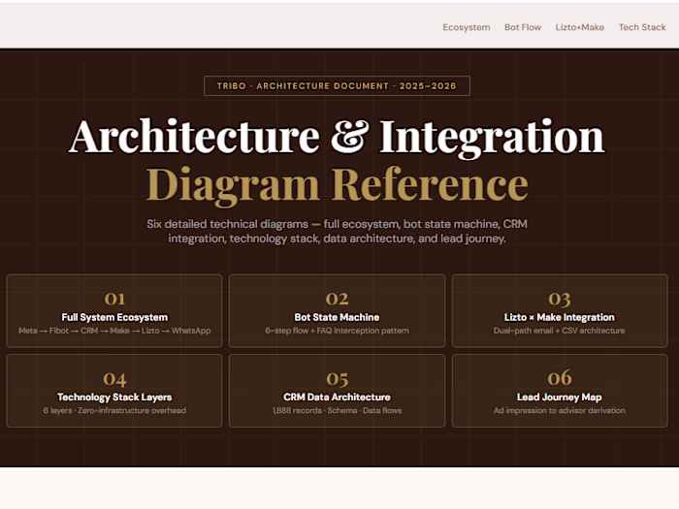
Task: Click 'Meta → Fibot → CRM' subtitle text
Action: (x=58, y=331)
